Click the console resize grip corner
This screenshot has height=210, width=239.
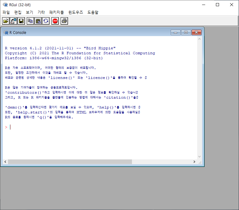(200, 162)
